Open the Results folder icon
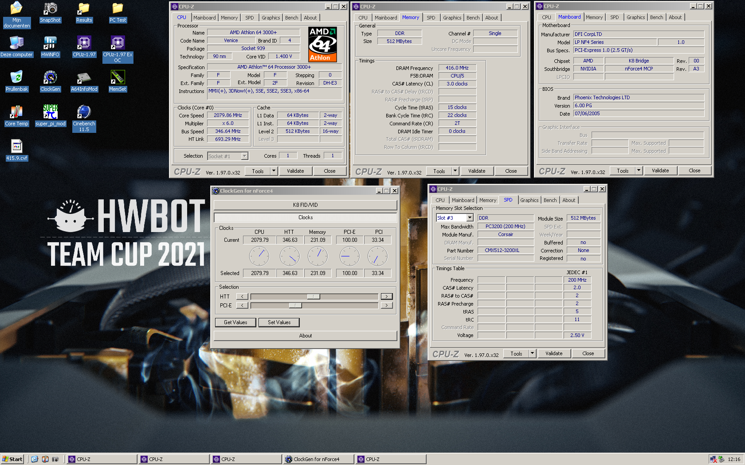This screenshot has width=745, height=465. point(84,12)
